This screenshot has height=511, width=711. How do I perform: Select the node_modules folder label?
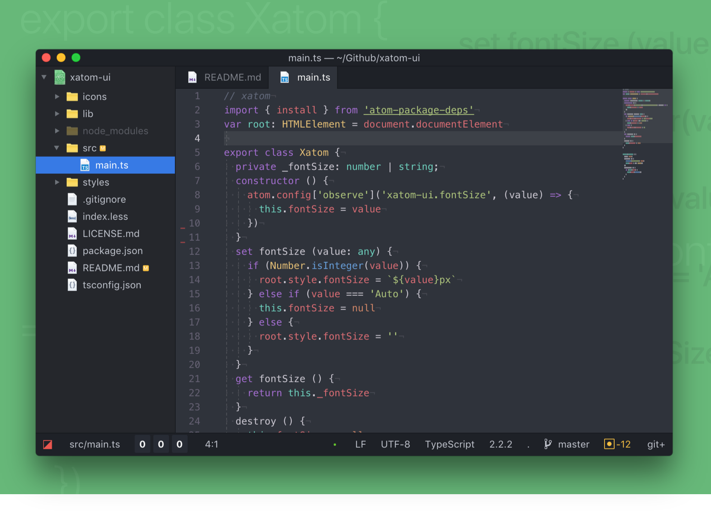(115, 131)
